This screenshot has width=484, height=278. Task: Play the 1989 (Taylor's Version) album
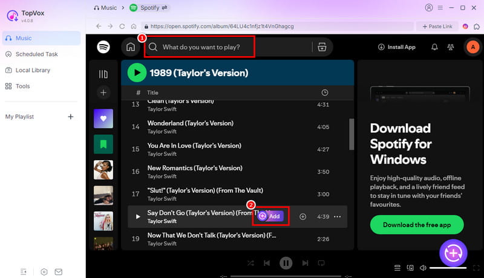pos(137,73)
